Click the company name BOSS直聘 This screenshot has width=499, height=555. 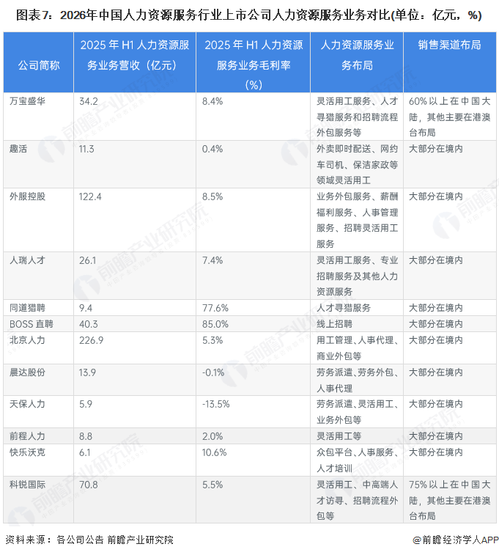[x=31, y=324]
